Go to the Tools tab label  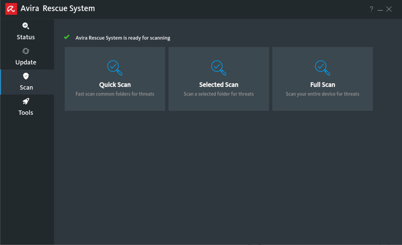pos(26,112)
